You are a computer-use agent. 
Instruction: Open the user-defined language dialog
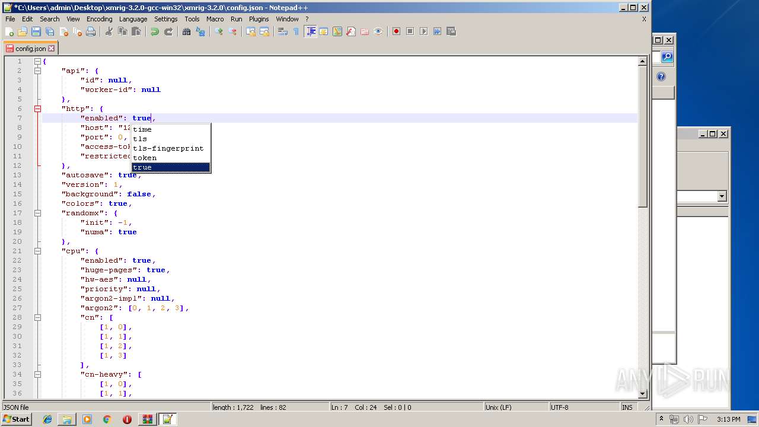pyautogui.click(x=324, y=31)
